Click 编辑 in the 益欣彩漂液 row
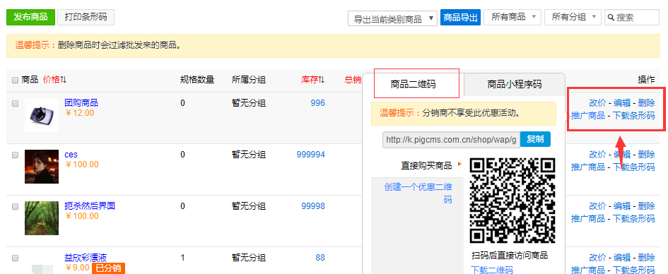The width and height of the screenshot is (668, 274). [x=622, y=258]
